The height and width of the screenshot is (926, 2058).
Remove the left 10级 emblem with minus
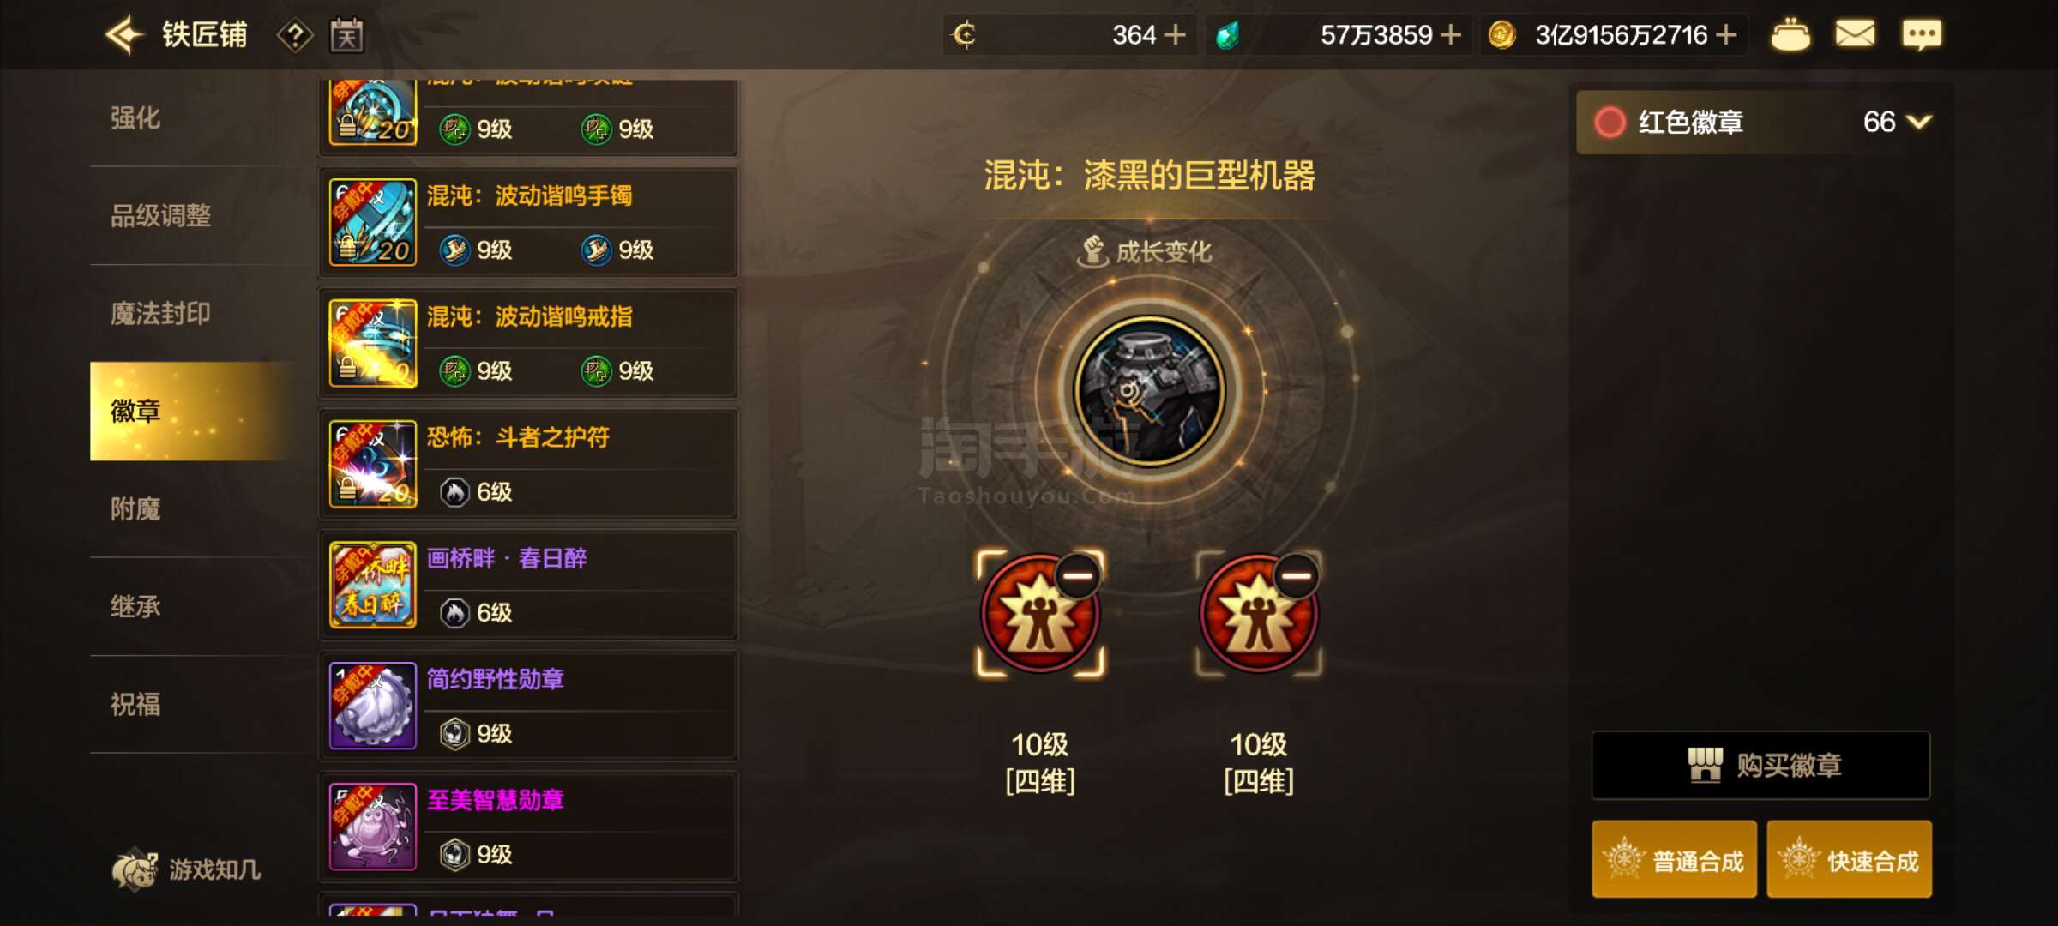pos(1077,574)
